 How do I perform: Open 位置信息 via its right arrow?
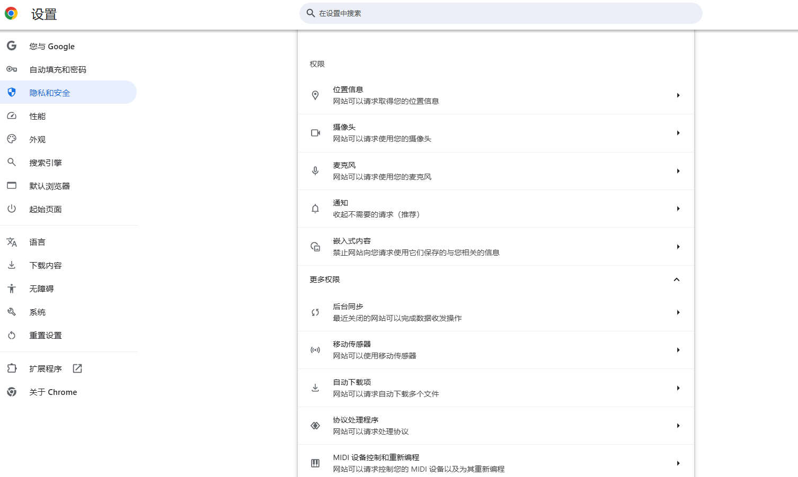click(x=678, y=95)
